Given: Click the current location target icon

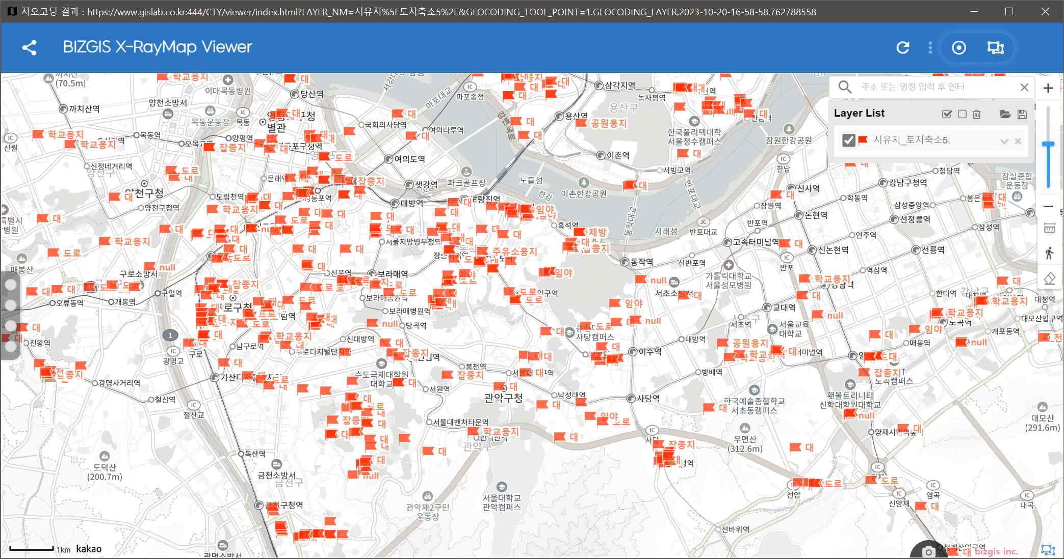Looking at the screenshot, I should [x=959, y=47].
